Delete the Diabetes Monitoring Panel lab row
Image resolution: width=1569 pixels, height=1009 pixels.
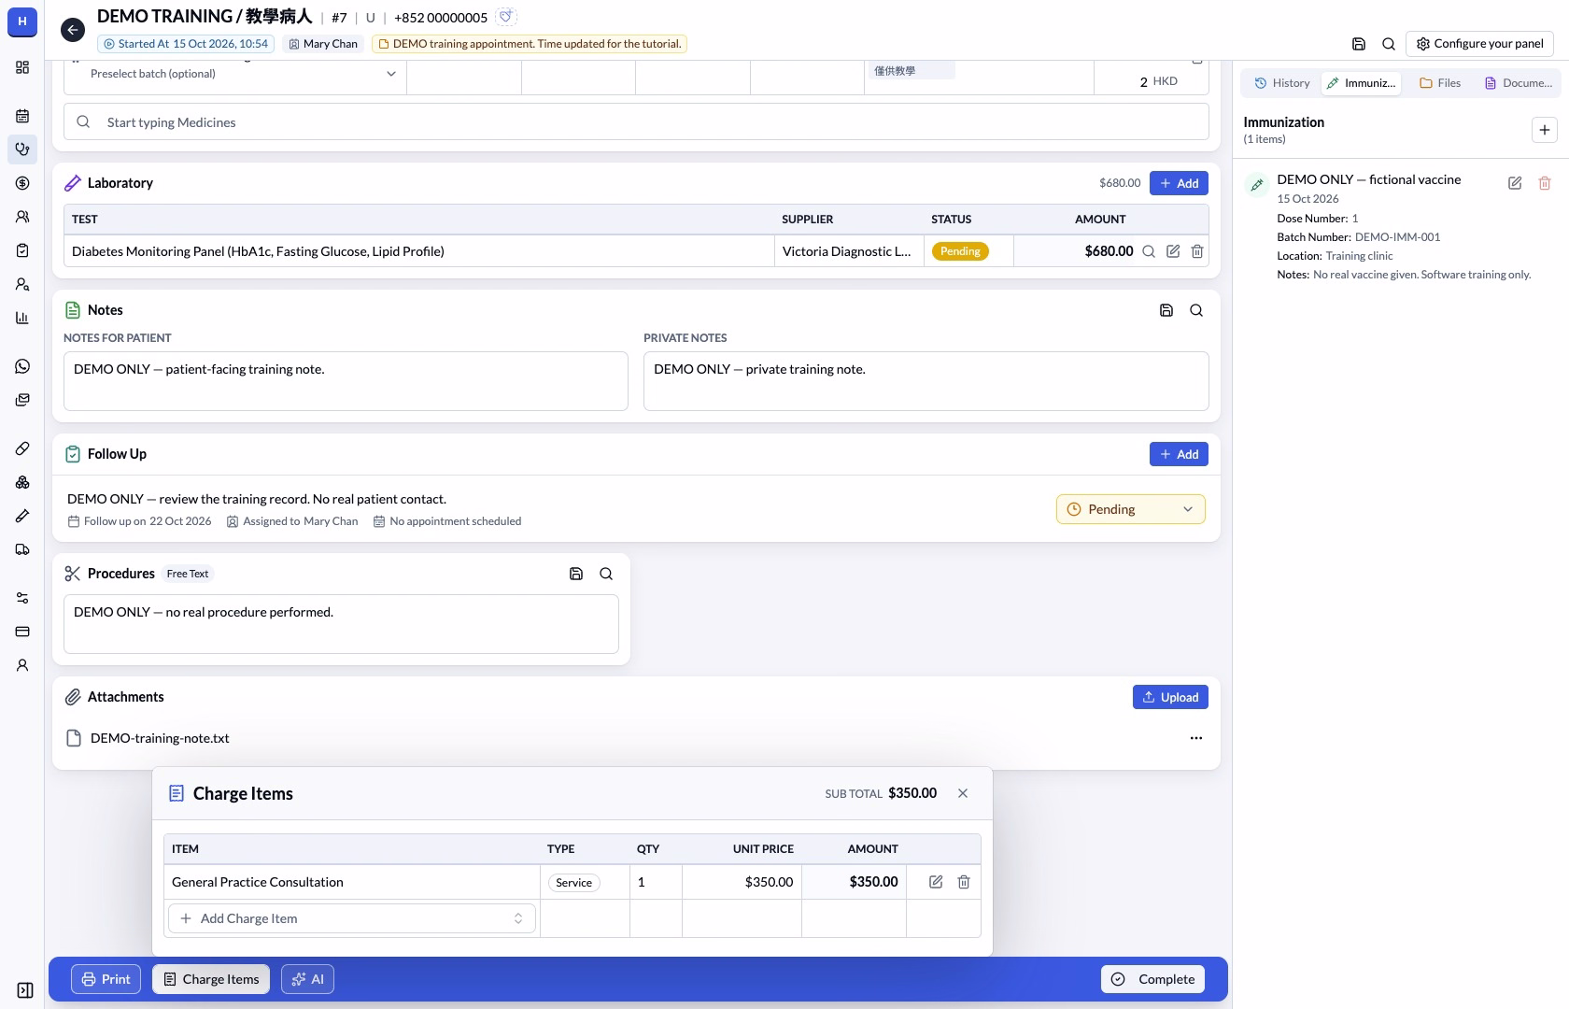pos(1197,251)
